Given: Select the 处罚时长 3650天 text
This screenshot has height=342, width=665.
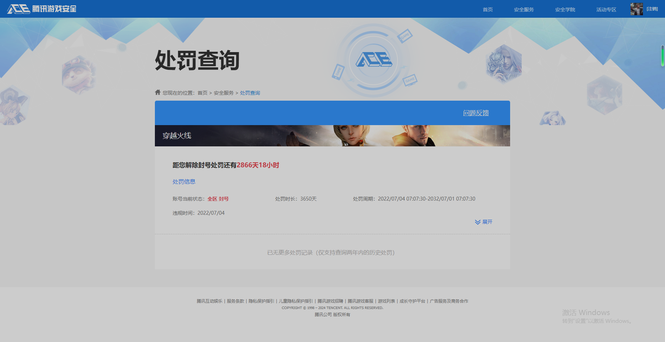Looking at the screenshot, I should coord(296,199).
